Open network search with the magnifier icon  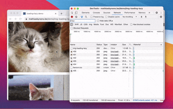click(86, 17)
